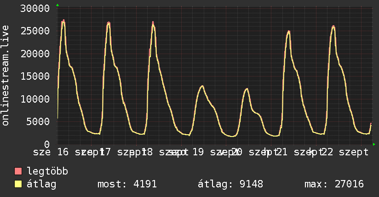
Task: Click the 10000 y-axis label
Action: [35, 99]
